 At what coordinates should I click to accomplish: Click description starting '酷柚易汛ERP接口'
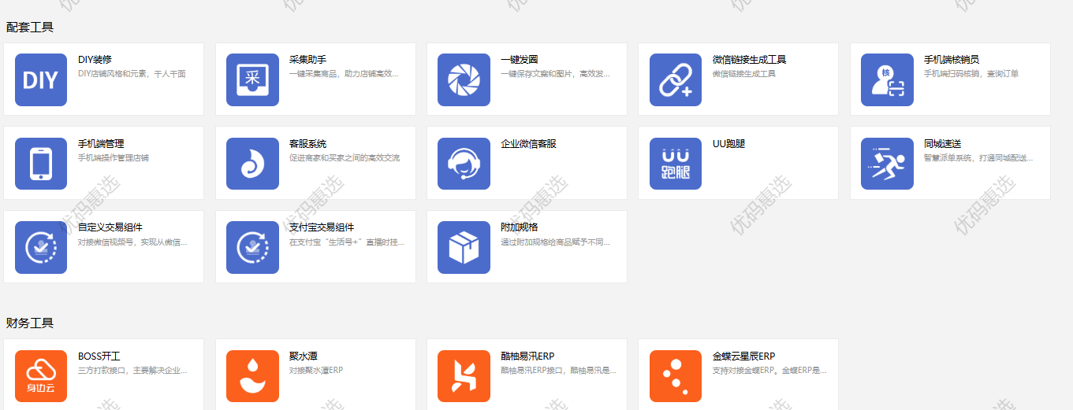pyautogui.click(x=559, y=371)
